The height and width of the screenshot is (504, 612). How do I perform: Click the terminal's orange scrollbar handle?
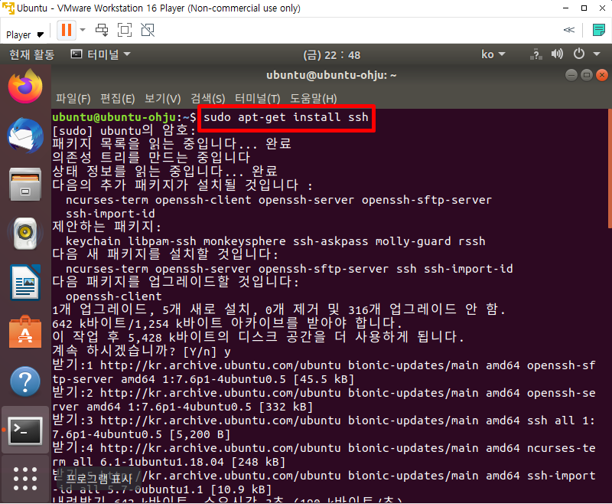pos(610,169)
